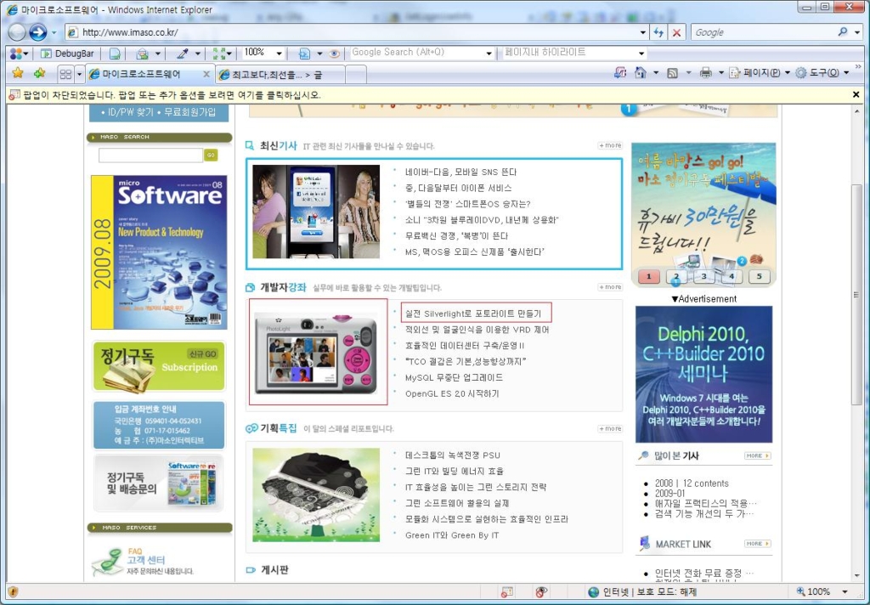Image resolution: width=870 pixels, height=605 pixels.
Task: Click the privacy eye icon in status bar
Action: [541, 591]
